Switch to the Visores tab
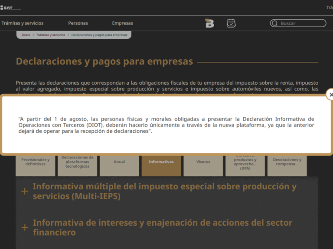 click(x=203, y=162)
